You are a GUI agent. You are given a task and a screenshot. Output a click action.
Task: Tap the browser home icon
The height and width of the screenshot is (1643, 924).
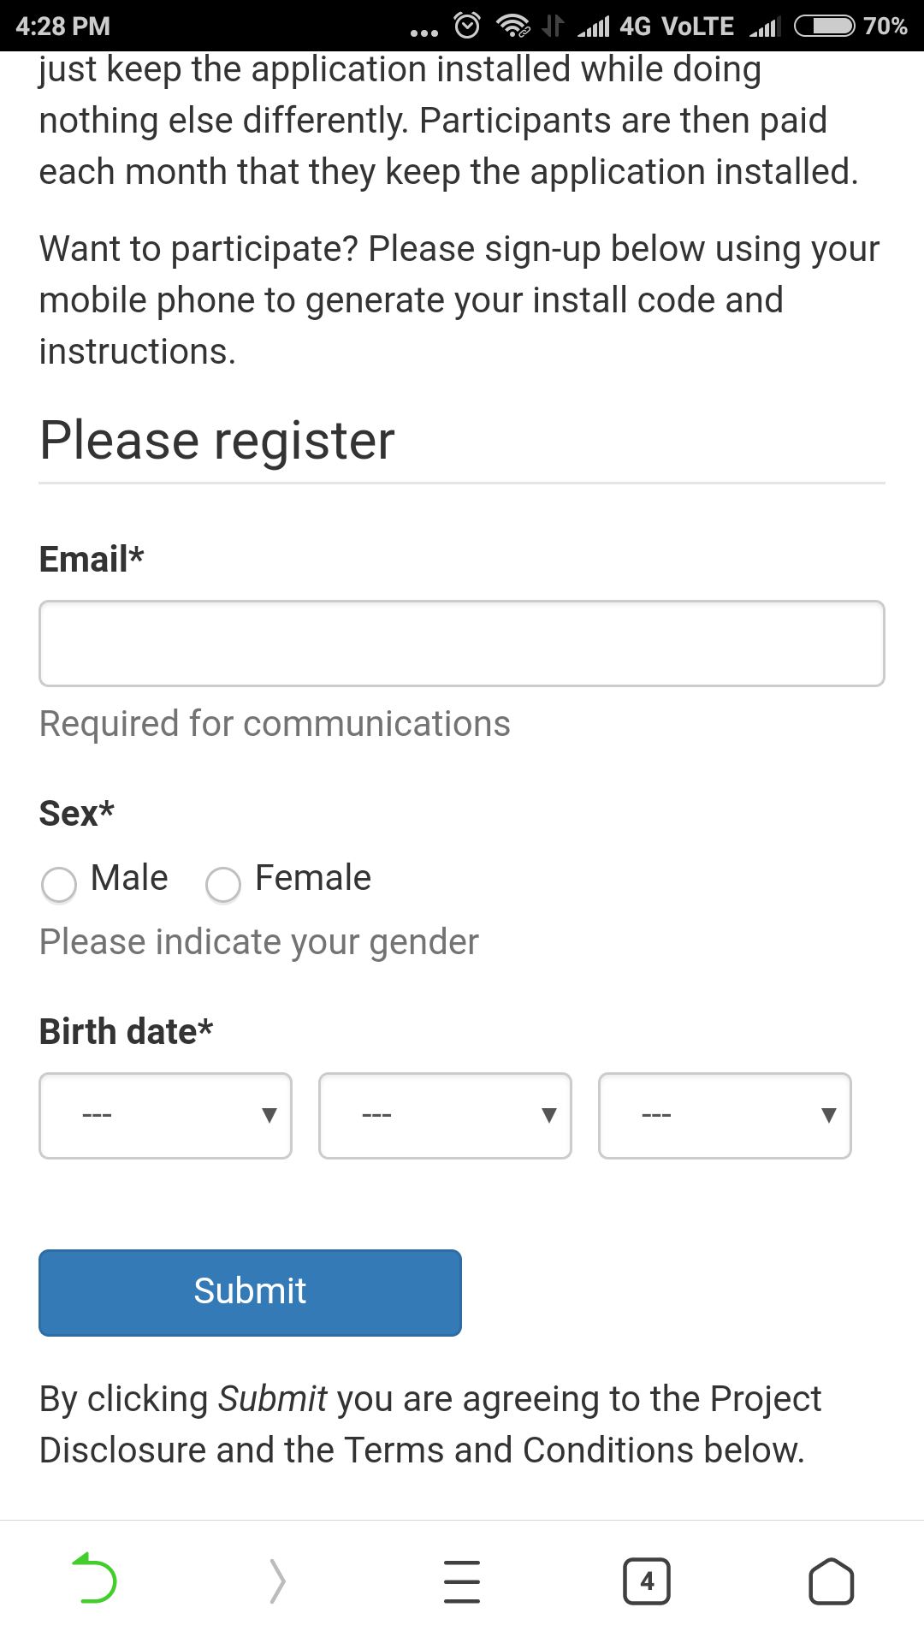(x=831, y=1581)
